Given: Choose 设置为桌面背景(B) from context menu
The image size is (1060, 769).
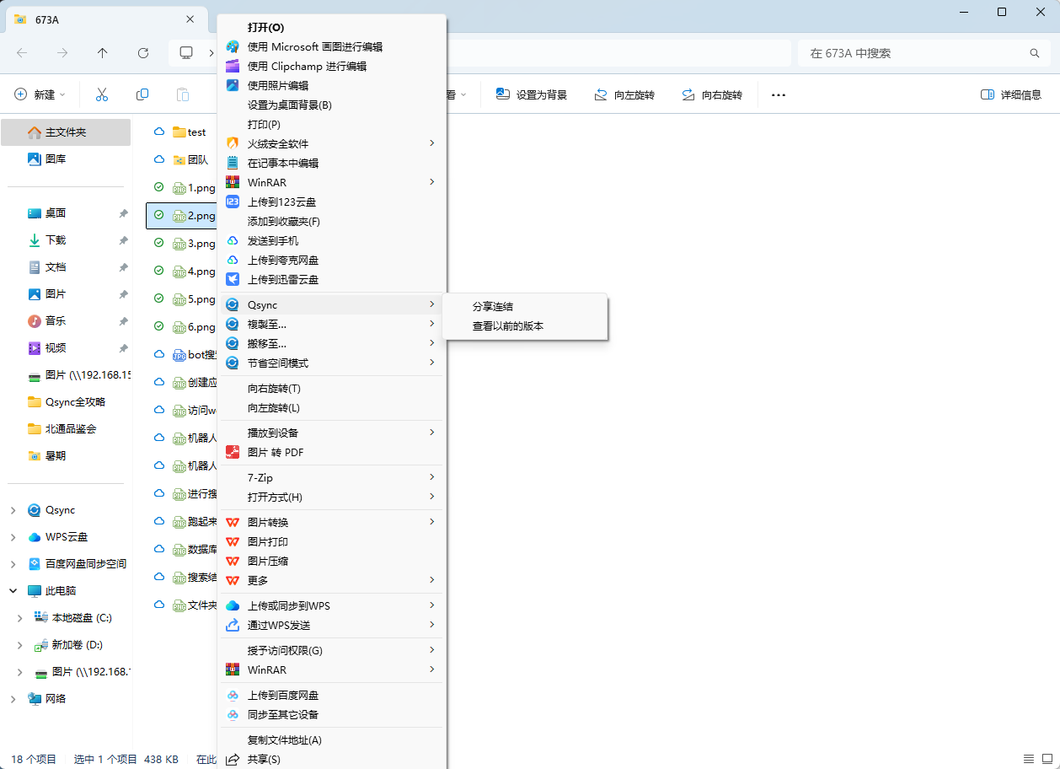Looking at the screenshot, I should pos(289,105).
